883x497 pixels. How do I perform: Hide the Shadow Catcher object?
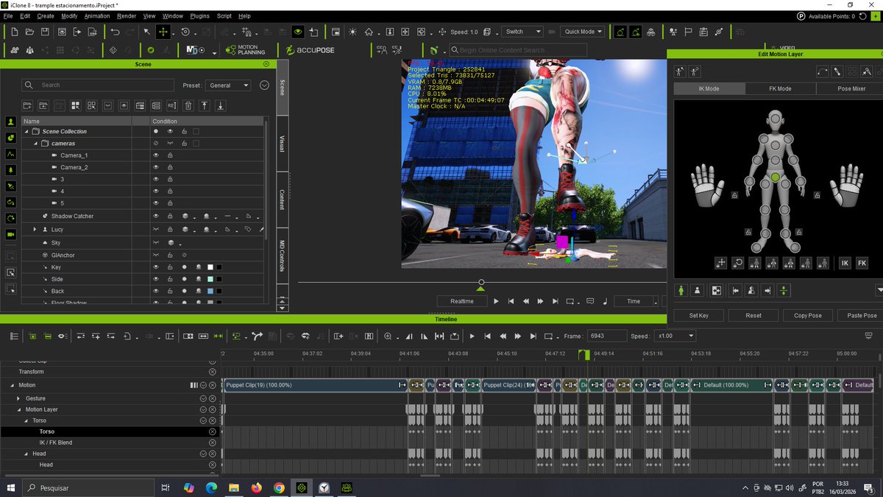tap(155, 216)
